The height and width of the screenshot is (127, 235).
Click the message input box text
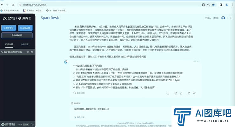point(92,109)
